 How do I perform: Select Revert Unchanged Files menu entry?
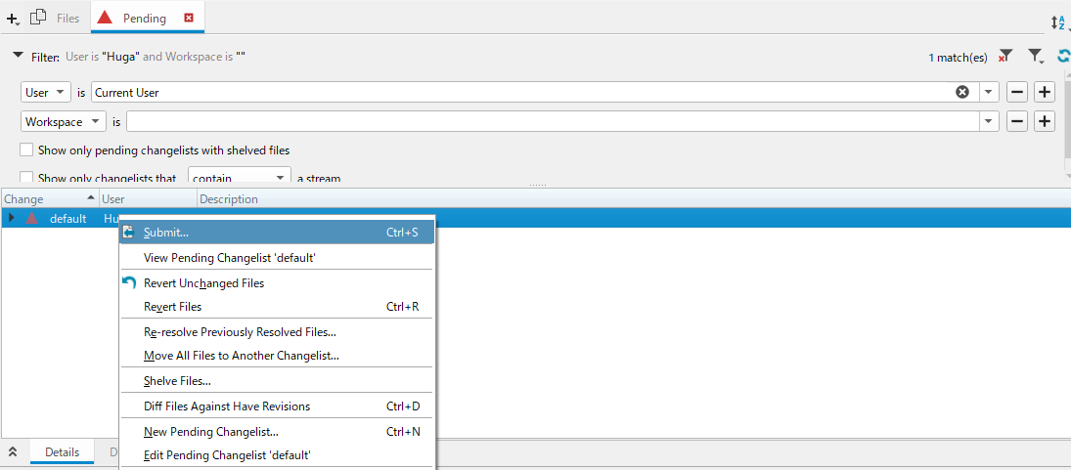pos(278,283)
